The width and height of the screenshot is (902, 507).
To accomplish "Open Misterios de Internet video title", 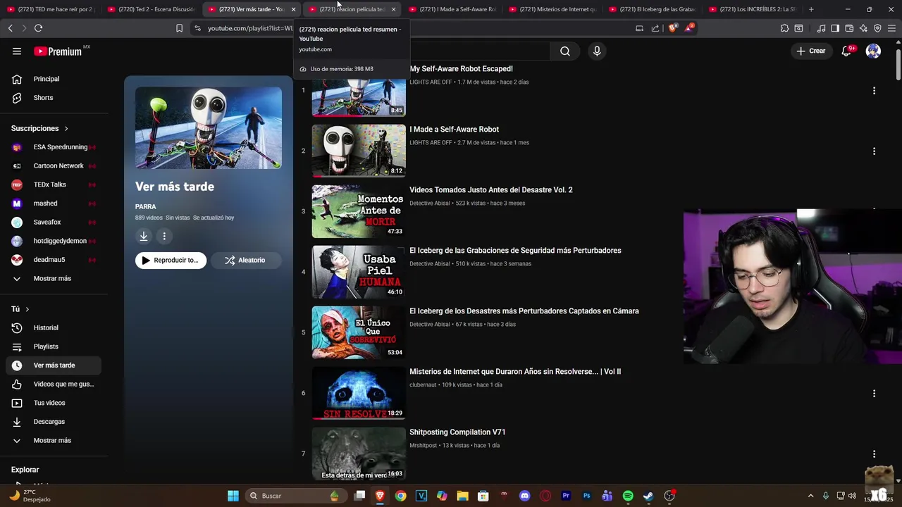I will (515, 372).
